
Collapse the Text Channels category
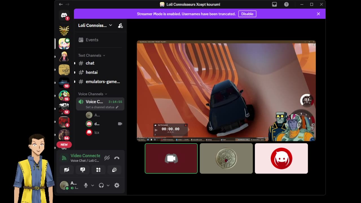92,55
